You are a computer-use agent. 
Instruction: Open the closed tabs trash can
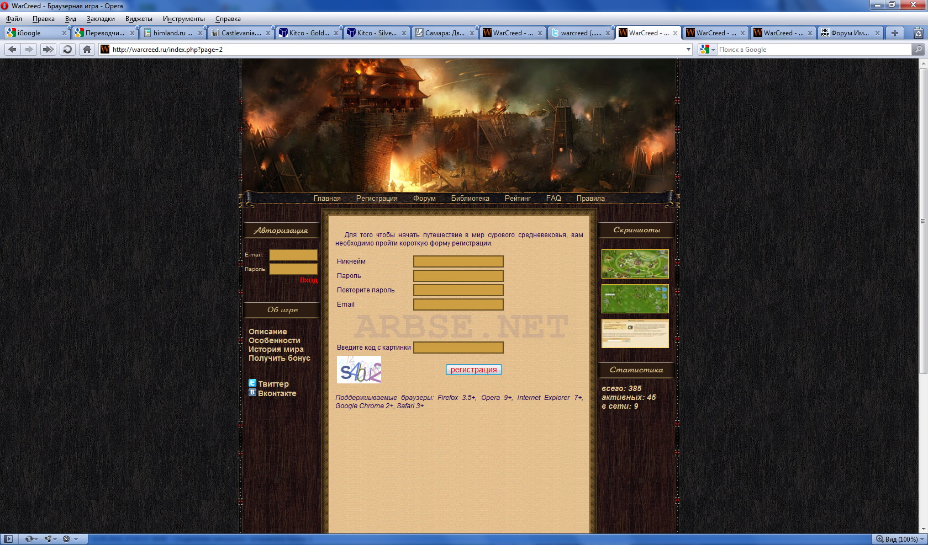[x=918, y=33]
